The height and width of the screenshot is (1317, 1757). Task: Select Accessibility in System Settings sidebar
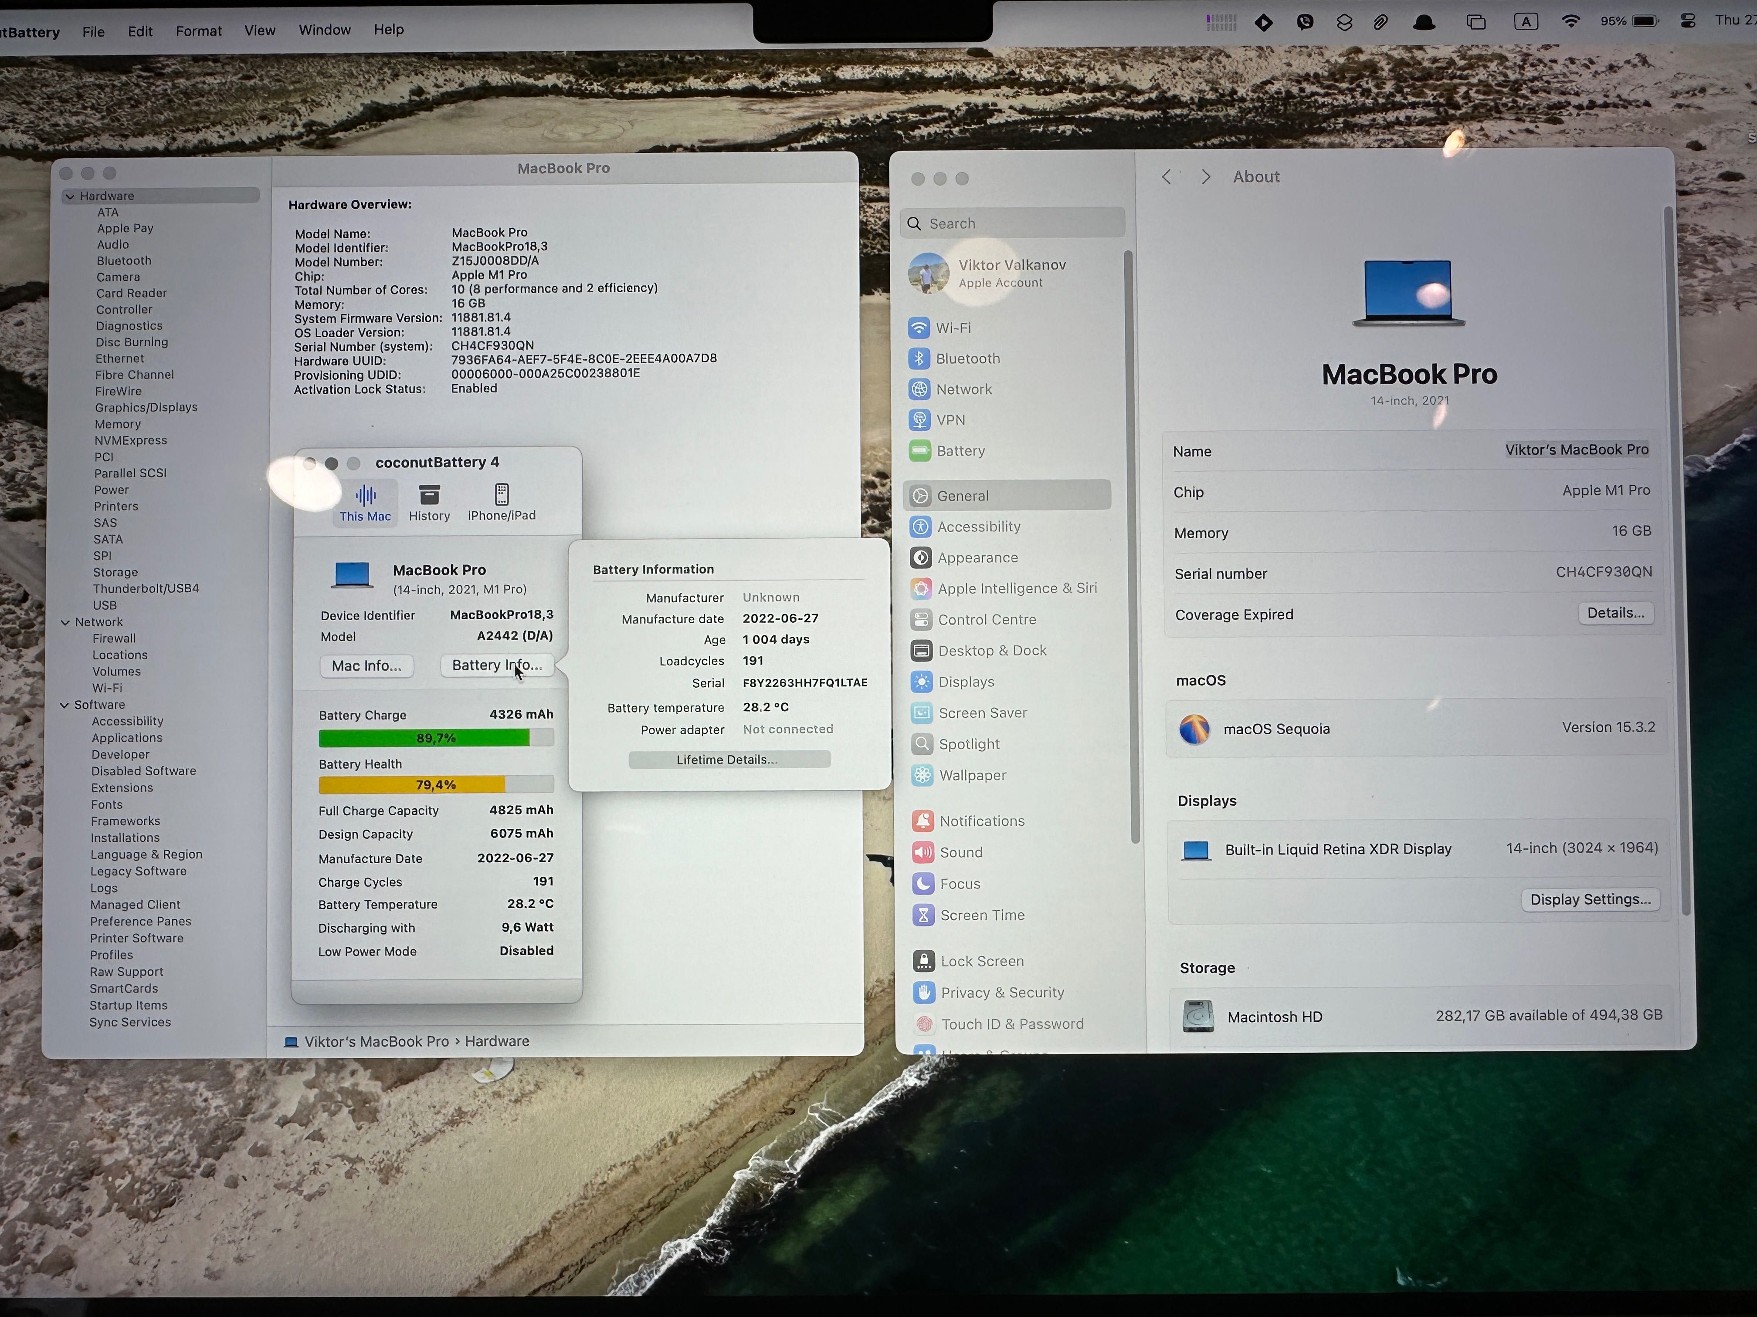pos(966,527)
